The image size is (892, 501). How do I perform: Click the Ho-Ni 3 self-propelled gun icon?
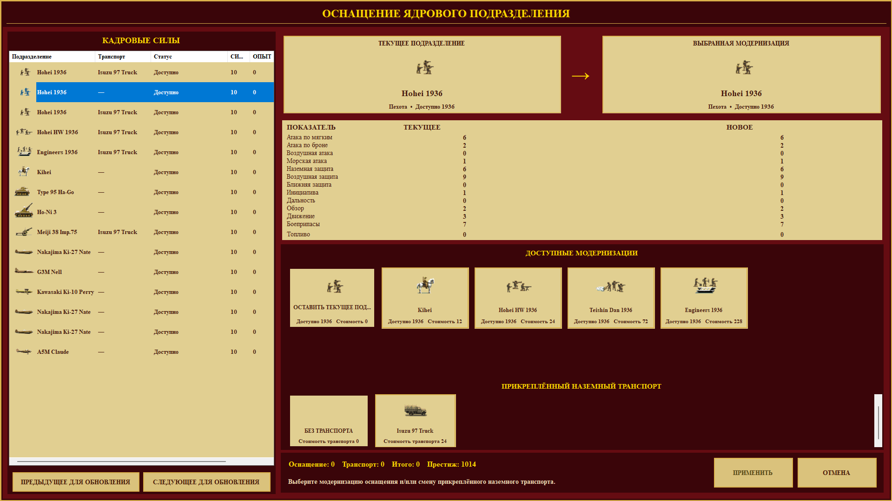[24, 211]
